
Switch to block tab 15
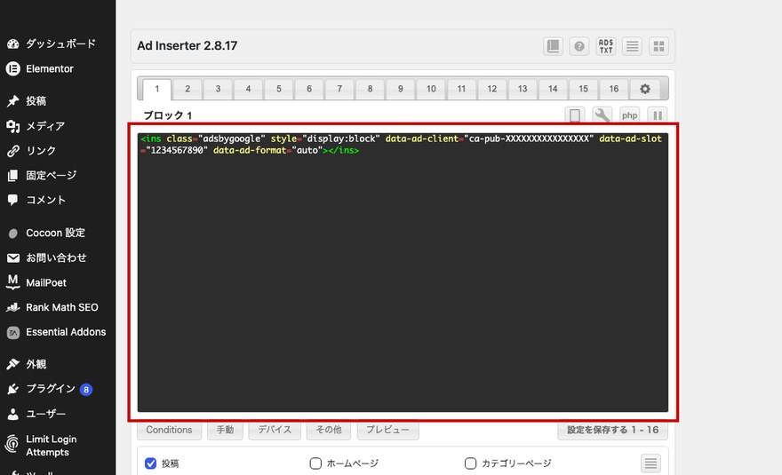point(583,89)
